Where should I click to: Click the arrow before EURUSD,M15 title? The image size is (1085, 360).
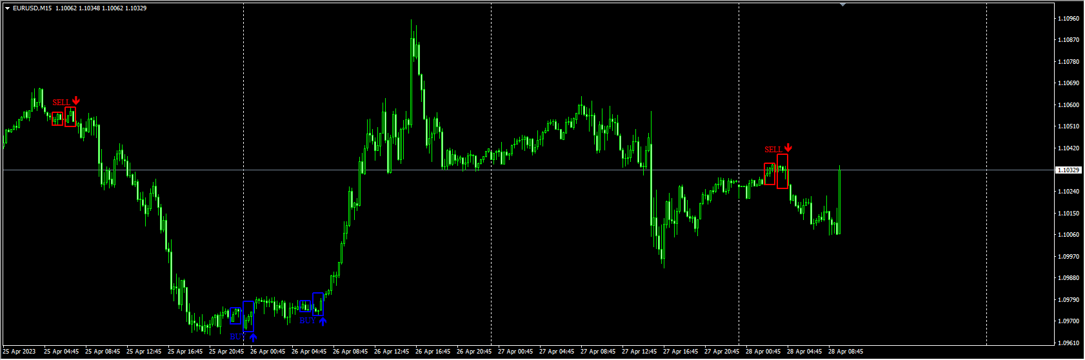tap(7, 8)
